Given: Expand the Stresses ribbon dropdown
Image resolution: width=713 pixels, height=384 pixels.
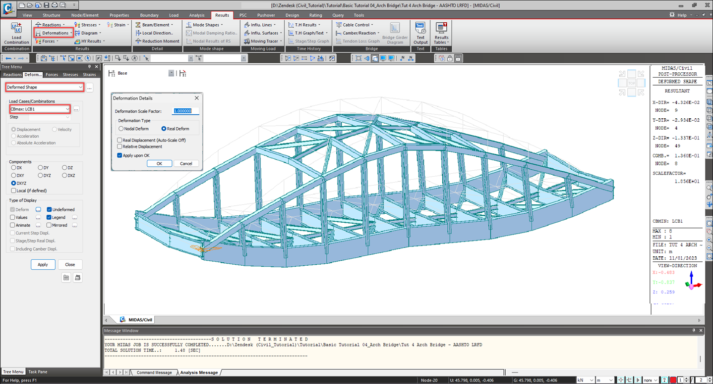Looking at the screenshot, I should [99, 25].
